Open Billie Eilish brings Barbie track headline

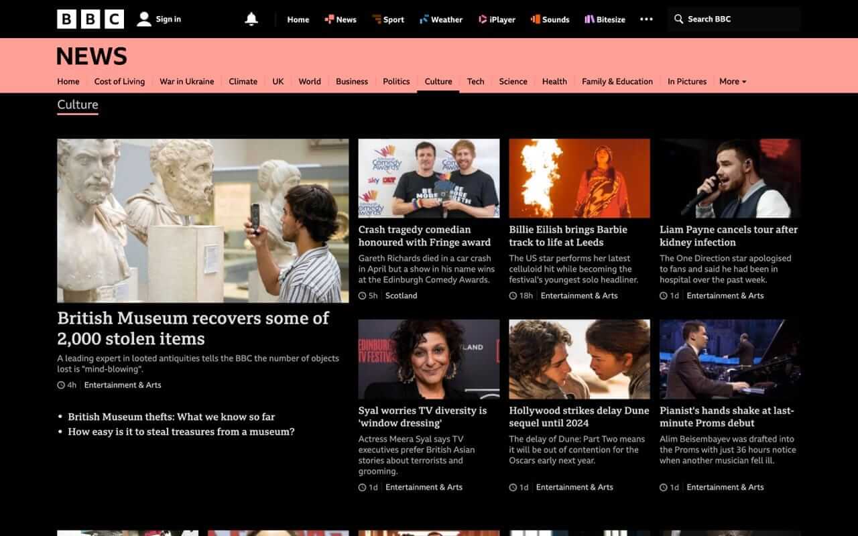tap(568, 236)
